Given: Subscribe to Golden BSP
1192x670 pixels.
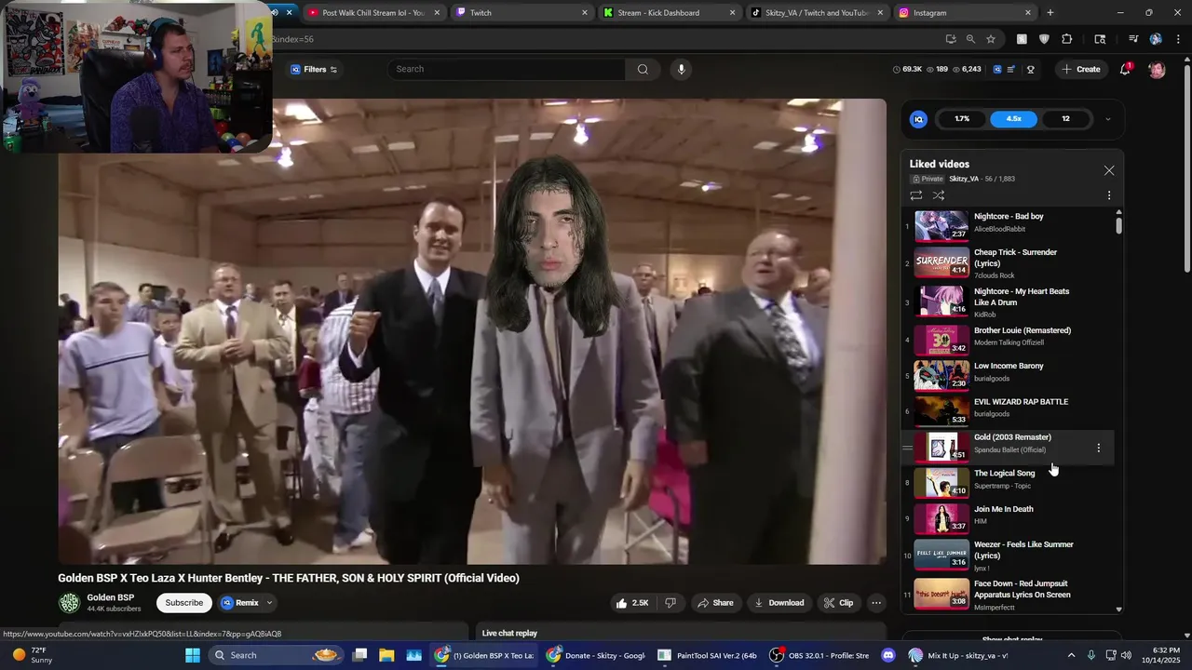Looking at the screenshot, I should [x=183, y=603].
